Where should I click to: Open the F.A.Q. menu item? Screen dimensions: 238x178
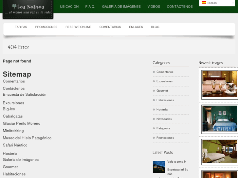[90, 7]
